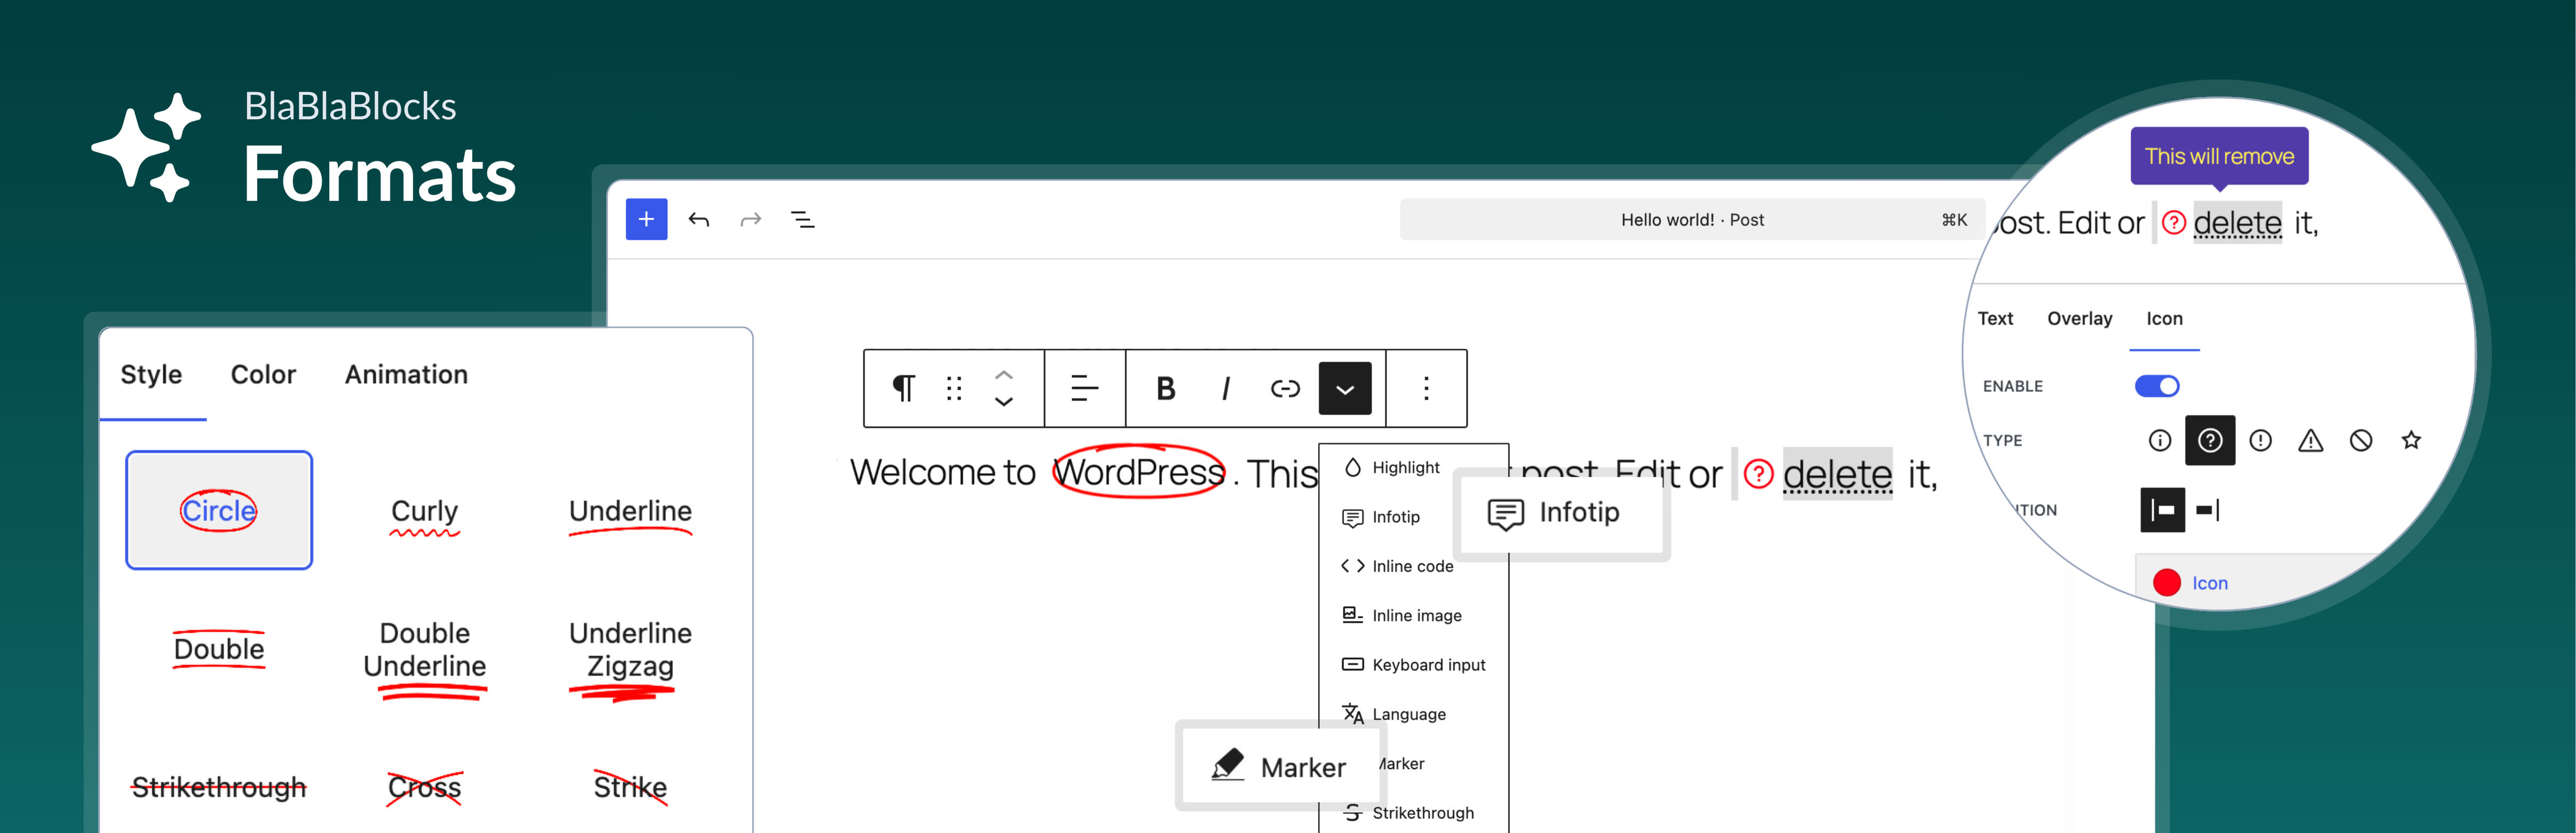The width and height of the screenshot is (2576, 833).
Task: Select the question mark icon type
Action: (2209, 440)
